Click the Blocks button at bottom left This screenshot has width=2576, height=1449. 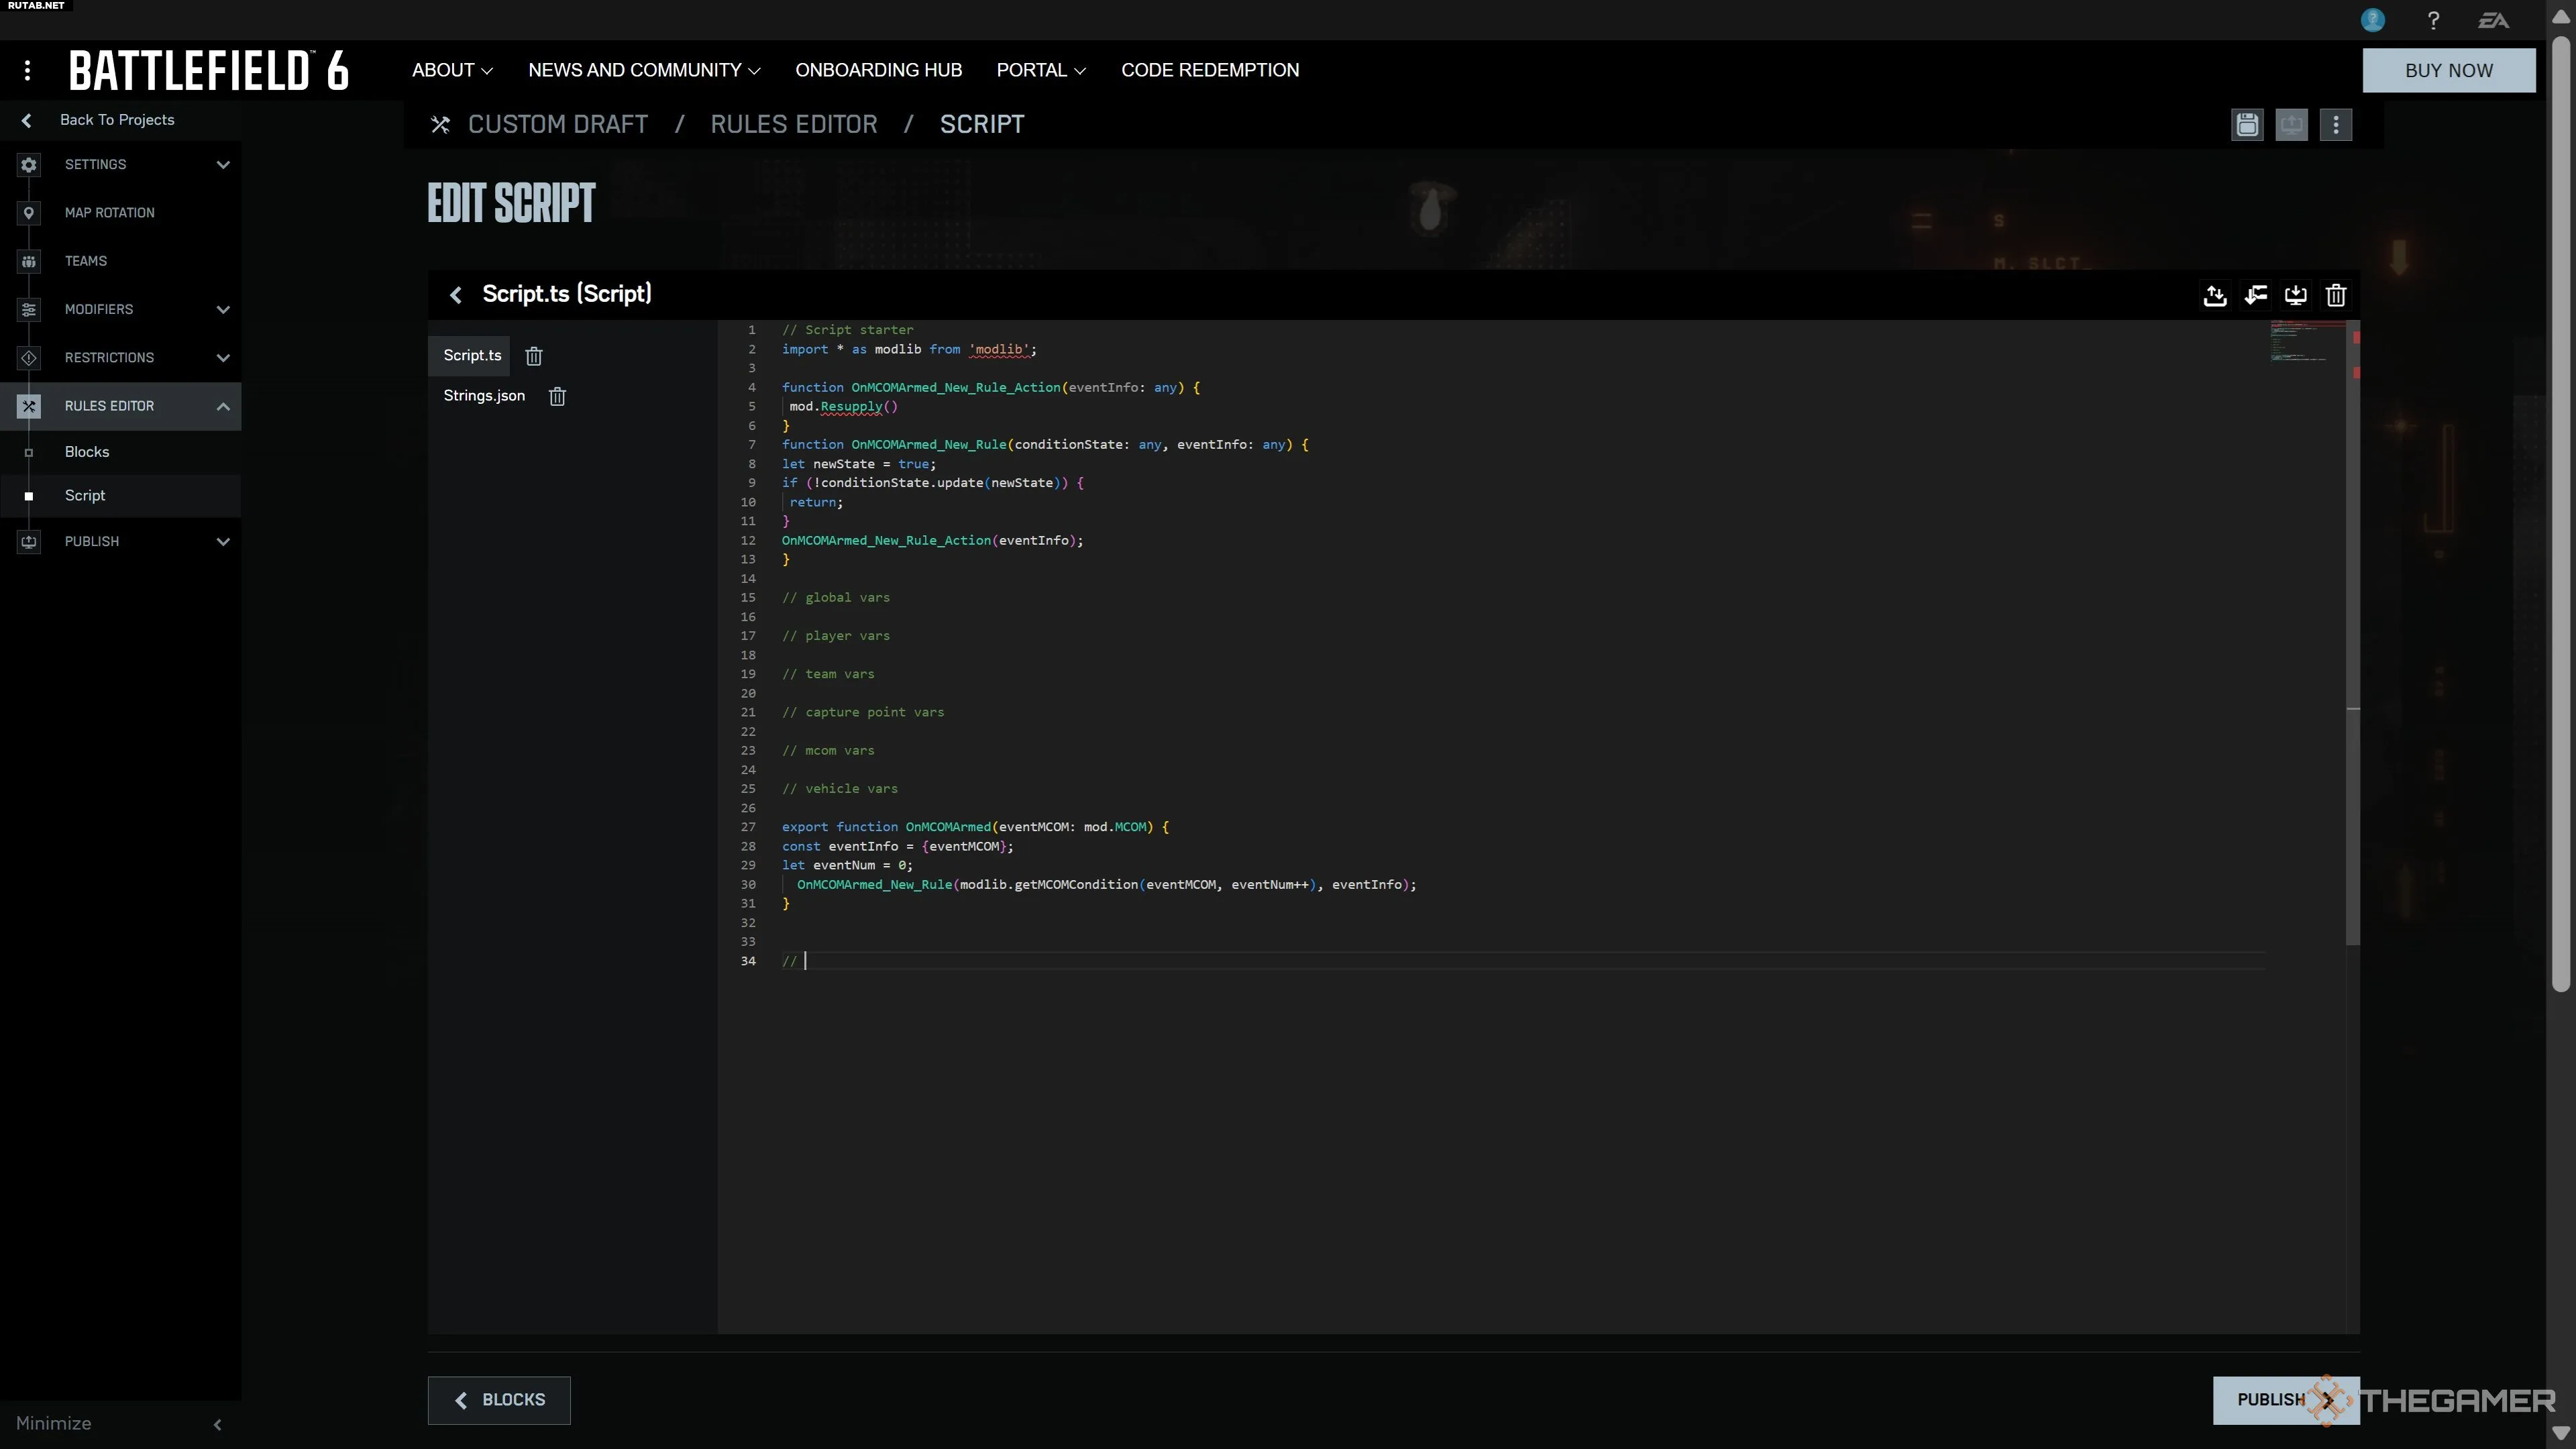[499, 1400]
